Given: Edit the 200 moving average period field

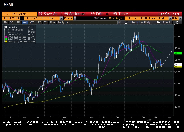Looking at the screenshot, I should 141,18.
